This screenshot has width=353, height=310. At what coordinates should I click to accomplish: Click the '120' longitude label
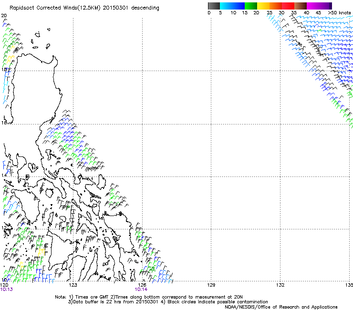coord(4,285)
